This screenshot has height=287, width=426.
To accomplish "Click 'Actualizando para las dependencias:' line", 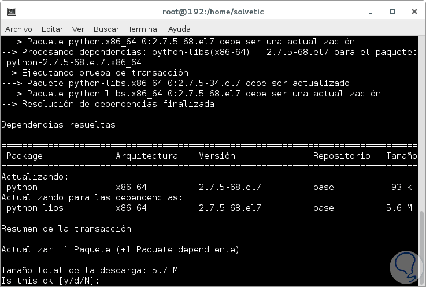I will click(x=92, y=197).
